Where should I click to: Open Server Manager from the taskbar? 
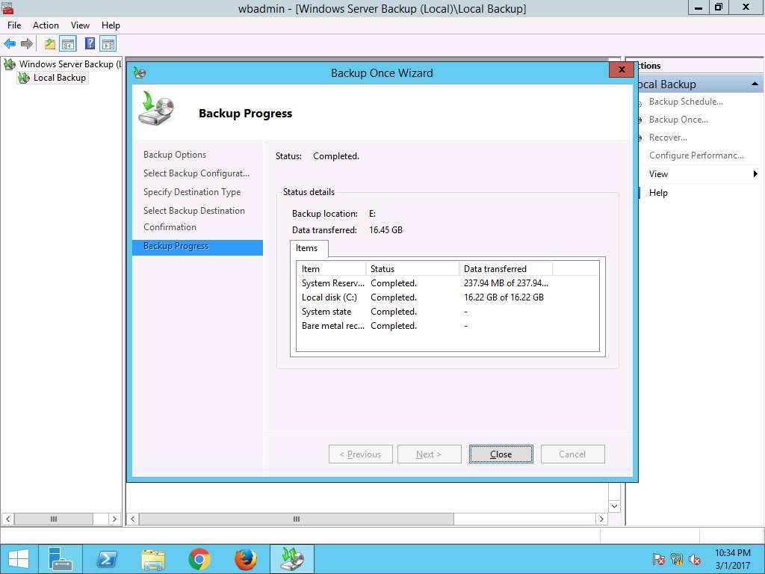(x=61, y=559)
